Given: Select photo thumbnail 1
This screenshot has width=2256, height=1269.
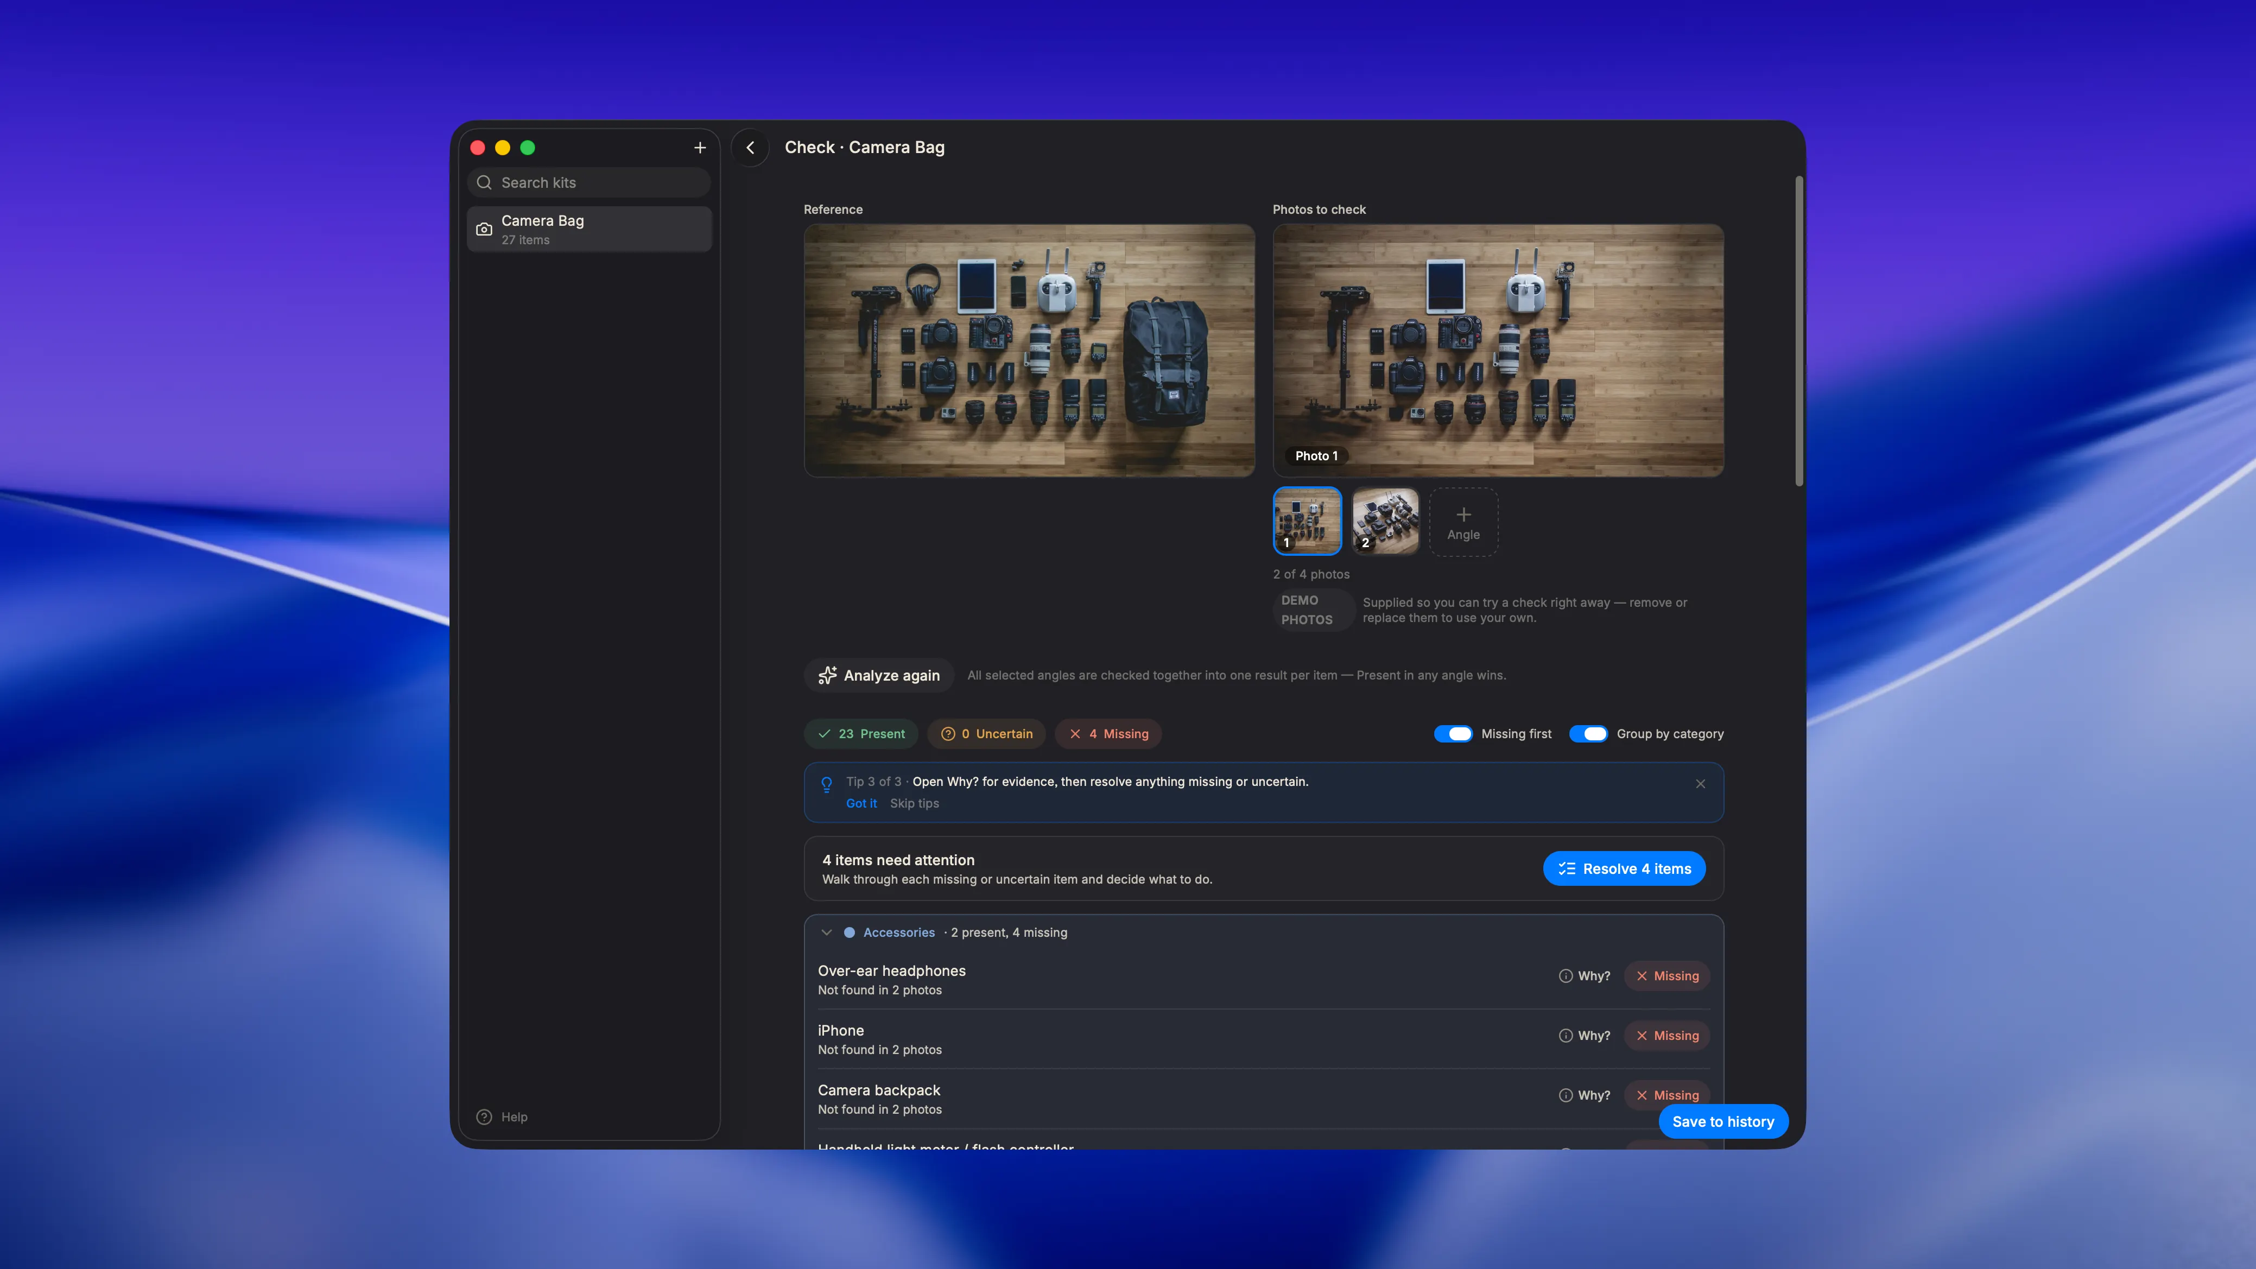Looking at the screenshot, I should 1307,521.
